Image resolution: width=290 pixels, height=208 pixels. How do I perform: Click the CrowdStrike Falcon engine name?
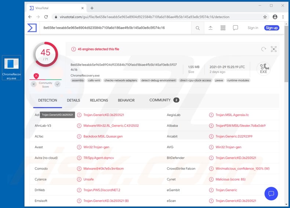coord(181,169)
